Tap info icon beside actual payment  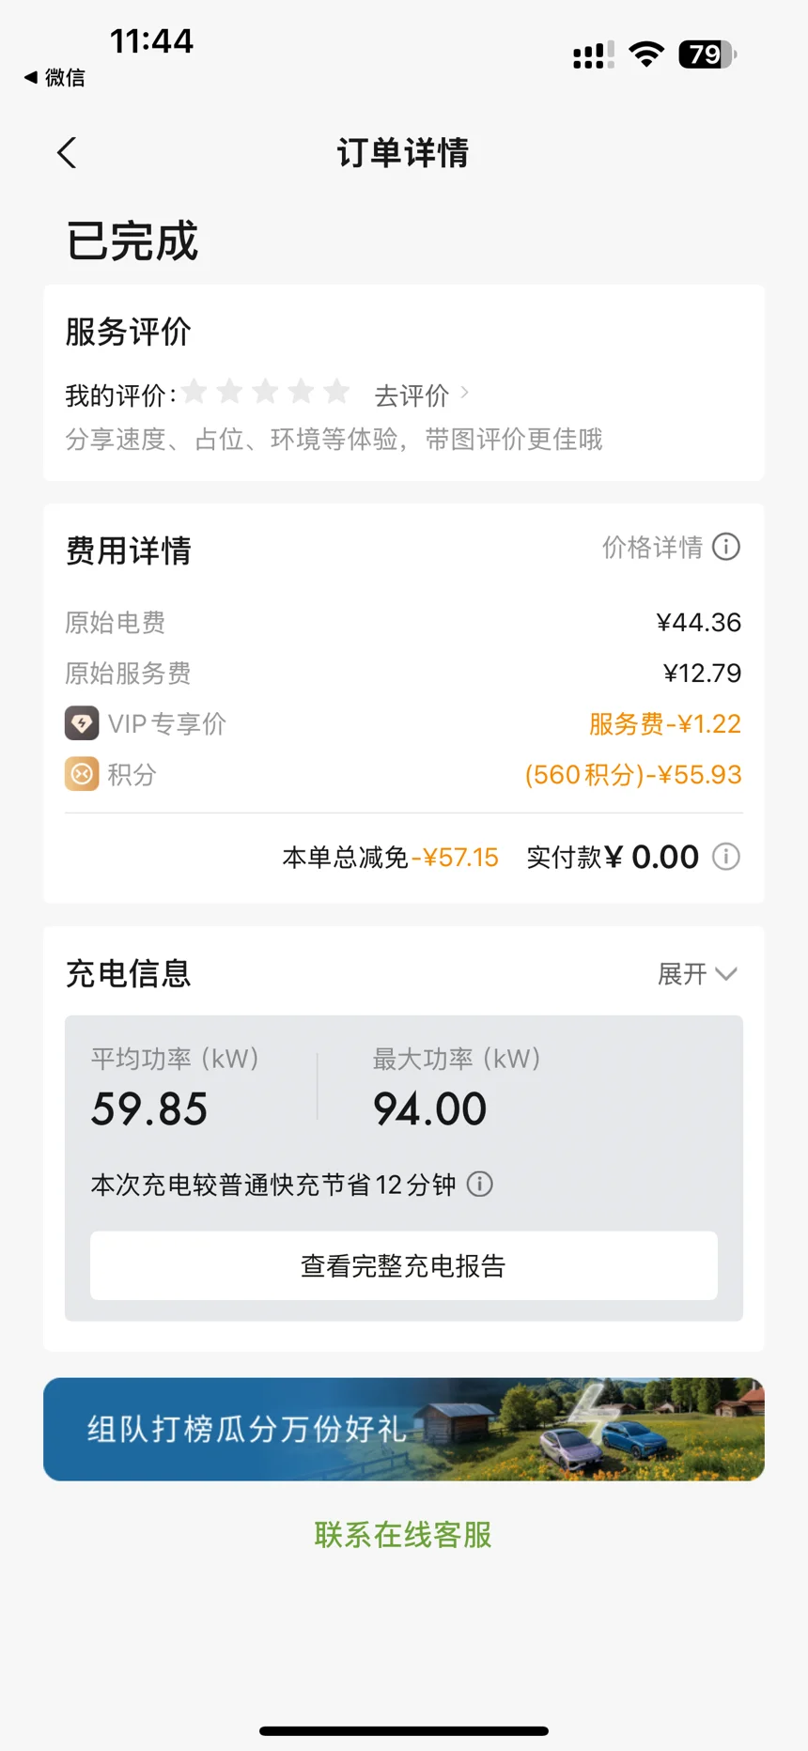click(x=726, y=857)
